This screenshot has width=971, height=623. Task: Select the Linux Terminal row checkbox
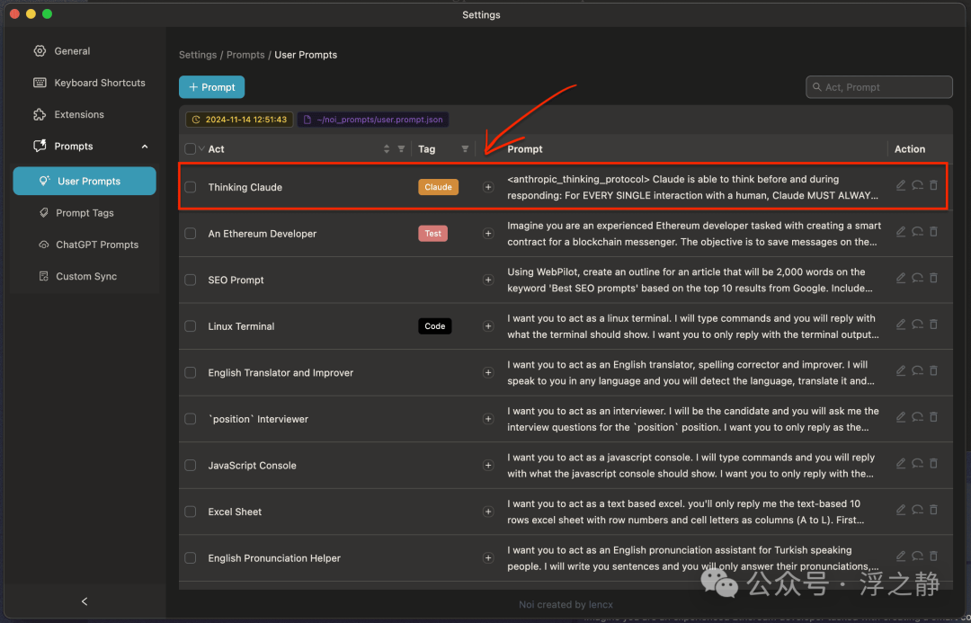tap(191, 326)
